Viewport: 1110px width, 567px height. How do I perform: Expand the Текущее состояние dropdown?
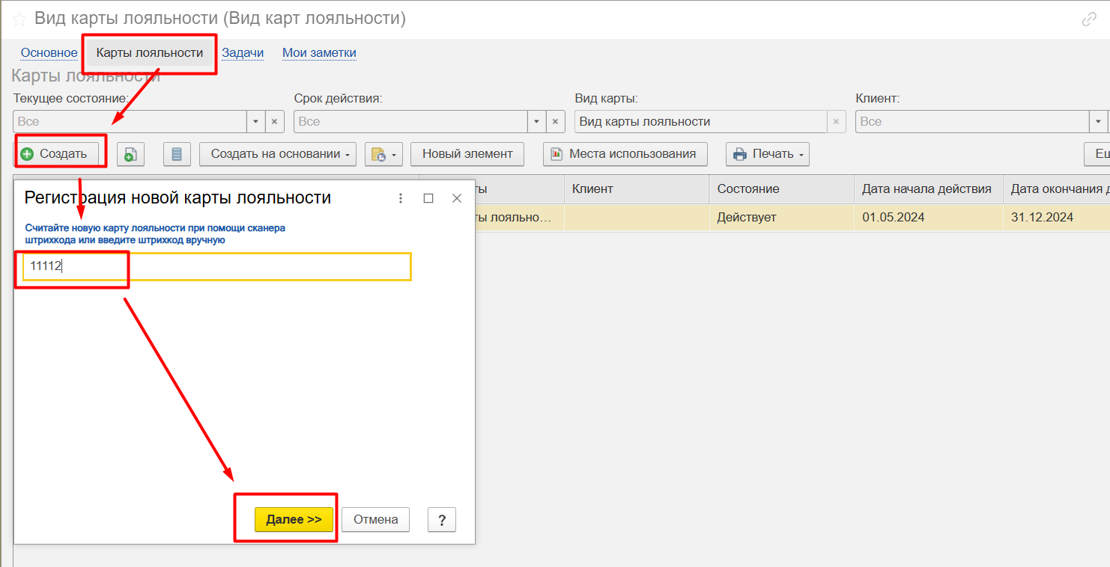coord(256,121)
